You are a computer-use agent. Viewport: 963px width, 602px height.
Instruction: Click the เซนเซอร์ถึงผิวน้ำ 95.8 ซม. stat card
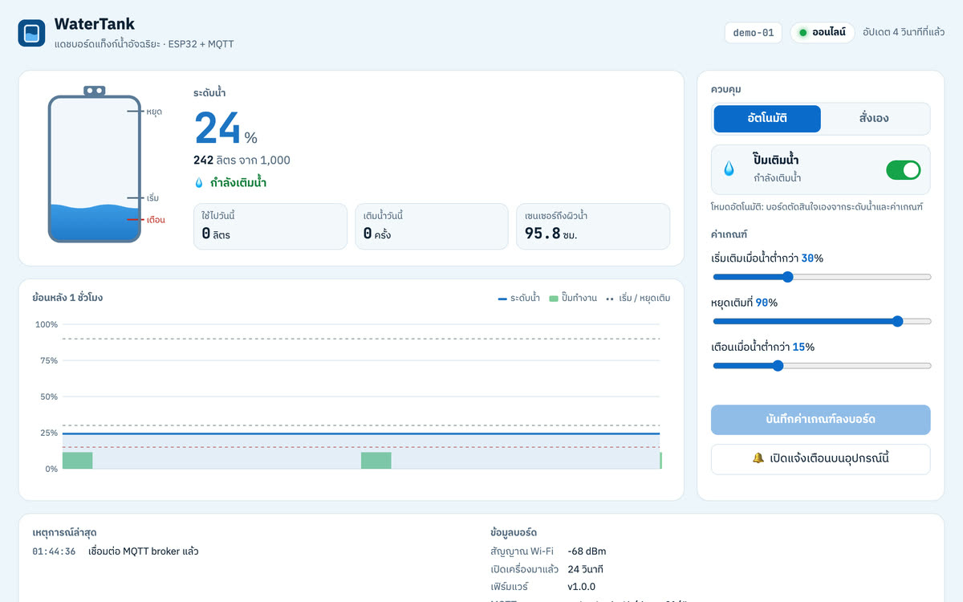pyautogui.click(x=593, y=226)
